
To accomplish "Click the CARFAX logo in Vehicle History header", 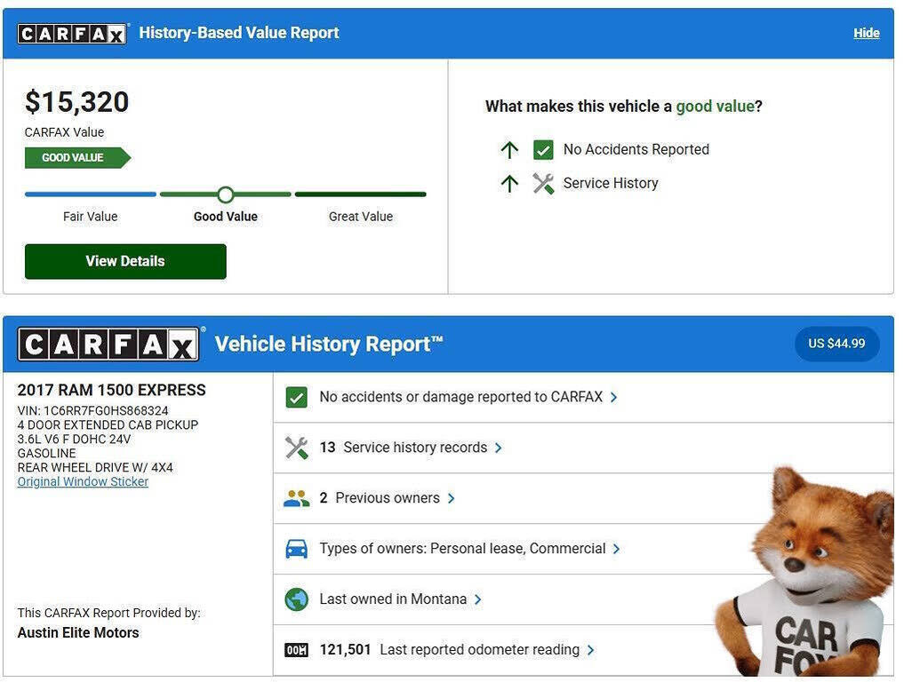I will point(108,345).
